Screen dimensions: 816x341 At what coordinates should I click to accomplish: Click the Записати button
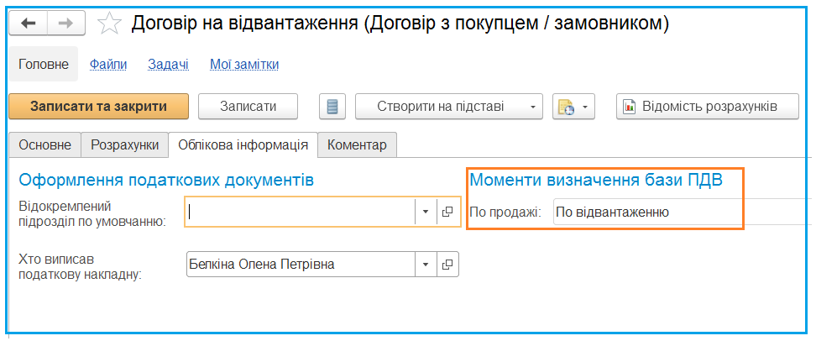(248, 107)
